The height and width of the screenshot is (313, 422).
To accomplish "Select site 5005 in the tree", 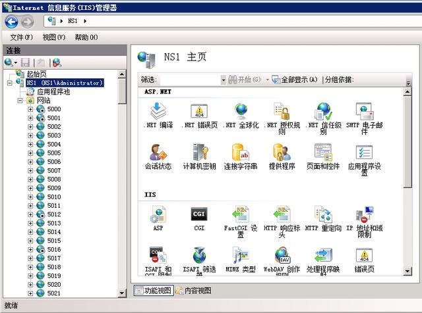I will (54, 153).
